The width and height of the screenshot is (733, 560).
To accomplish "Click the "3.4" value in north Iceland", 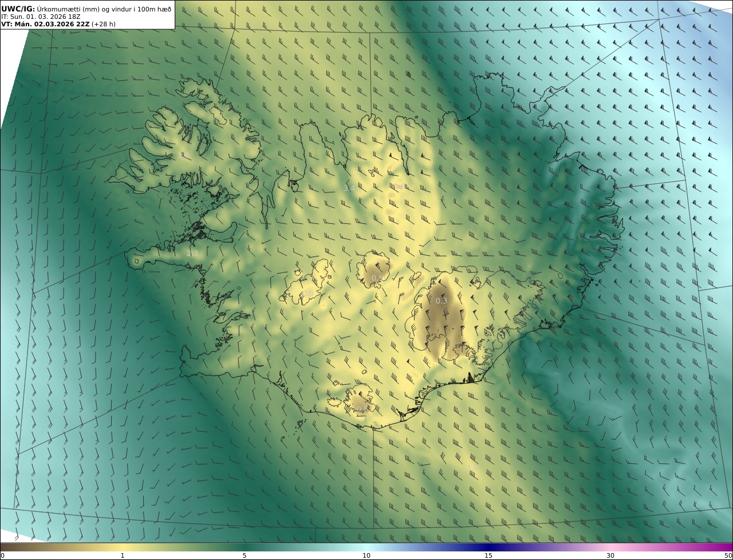I will (349, 188).
